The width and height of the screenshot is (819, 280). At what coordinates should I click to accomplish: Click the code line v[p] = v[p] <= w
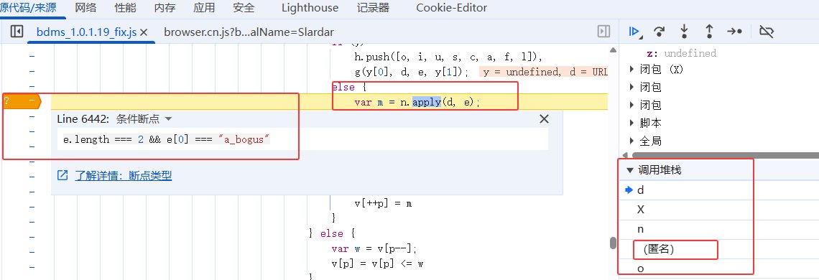pyautogui.click(x=377, y=263)
